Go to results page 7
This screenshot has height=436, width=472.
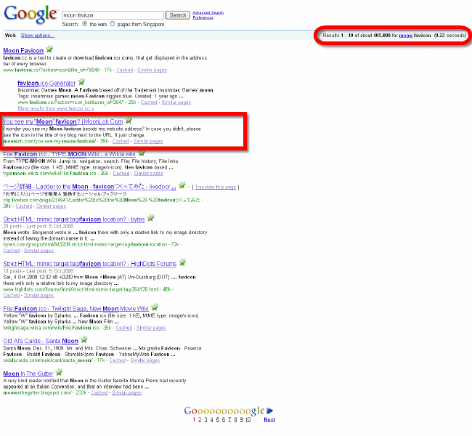tap(229, 419)
